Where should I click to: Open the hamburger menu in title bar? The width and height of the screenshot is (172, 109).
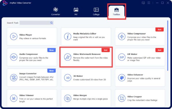149,3
